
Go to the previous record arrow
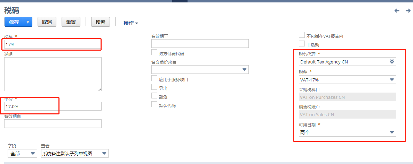pyautogui.click(x=397, y=11)
